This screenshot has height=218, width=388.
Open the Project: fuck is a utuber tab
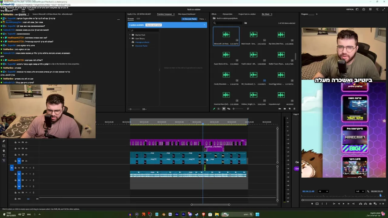(x=247, y=14)
